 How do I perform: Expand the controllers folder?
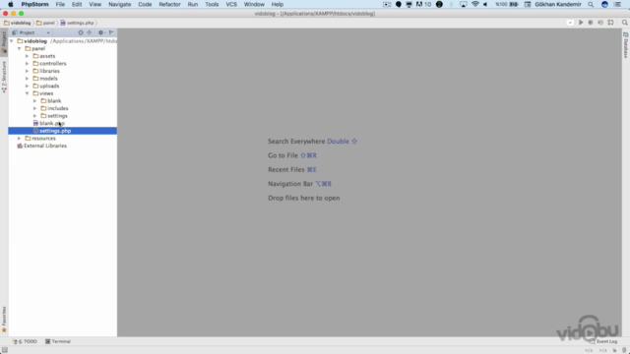coord(28,63)
